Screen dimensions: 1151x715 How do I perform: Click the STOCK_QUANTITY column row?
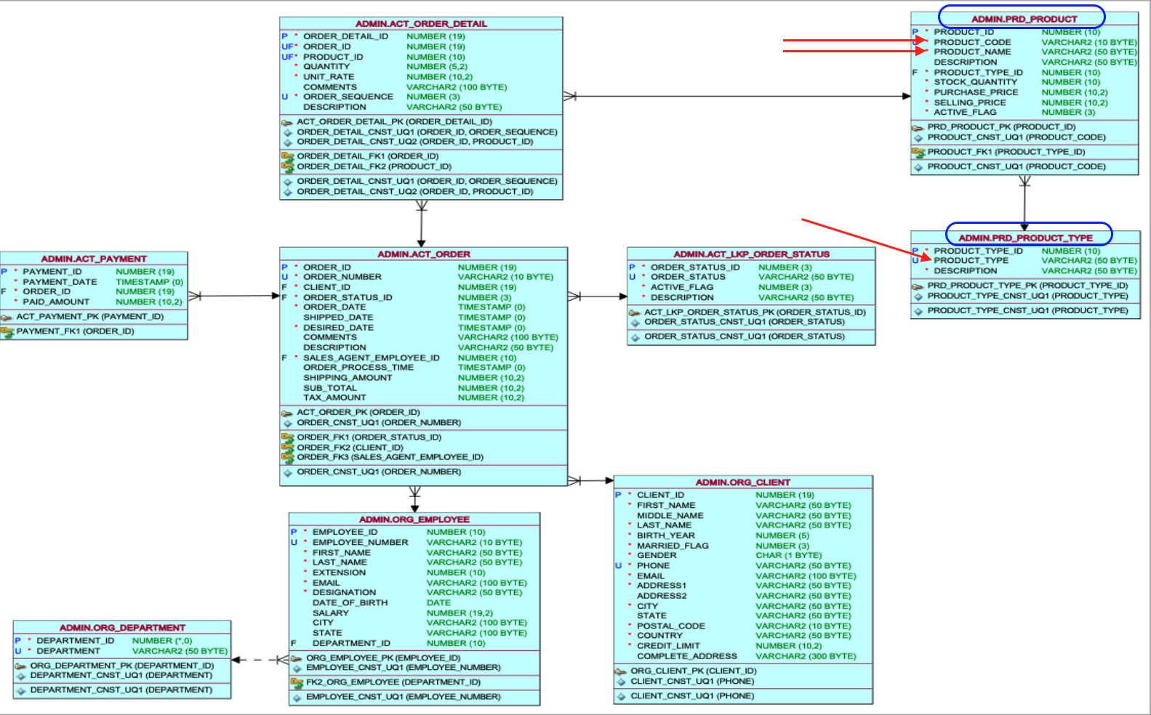(1024, 82)
